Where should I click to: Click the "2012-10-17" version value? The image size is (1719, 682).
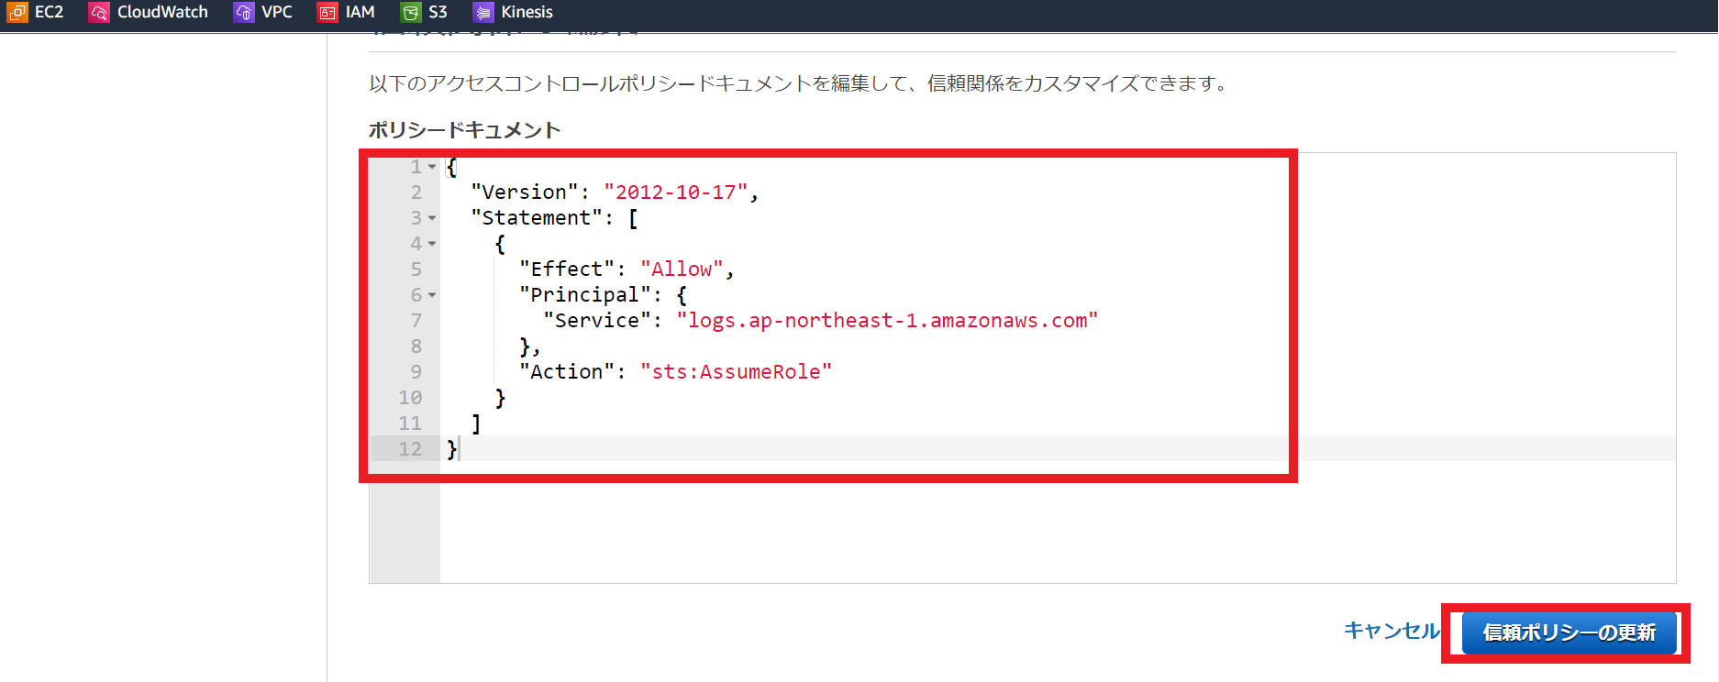point(675,192)
